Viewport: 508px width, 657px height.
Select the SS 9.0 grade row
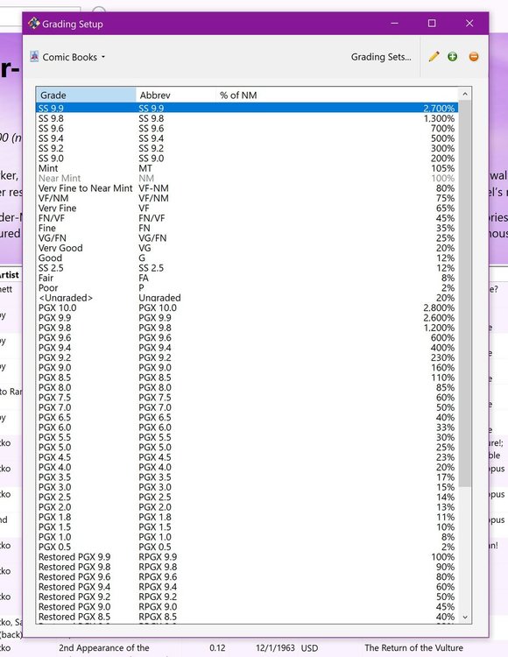point(247,159)
